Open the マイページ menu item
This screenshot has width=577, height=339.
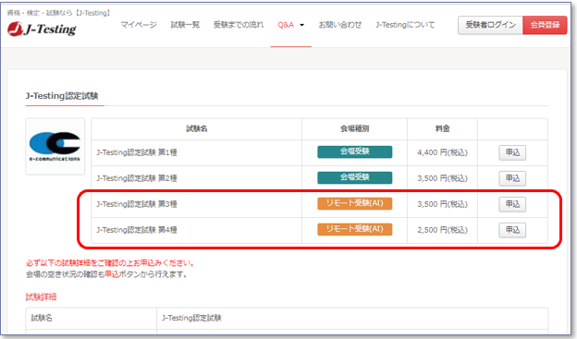tap(139, 25)
